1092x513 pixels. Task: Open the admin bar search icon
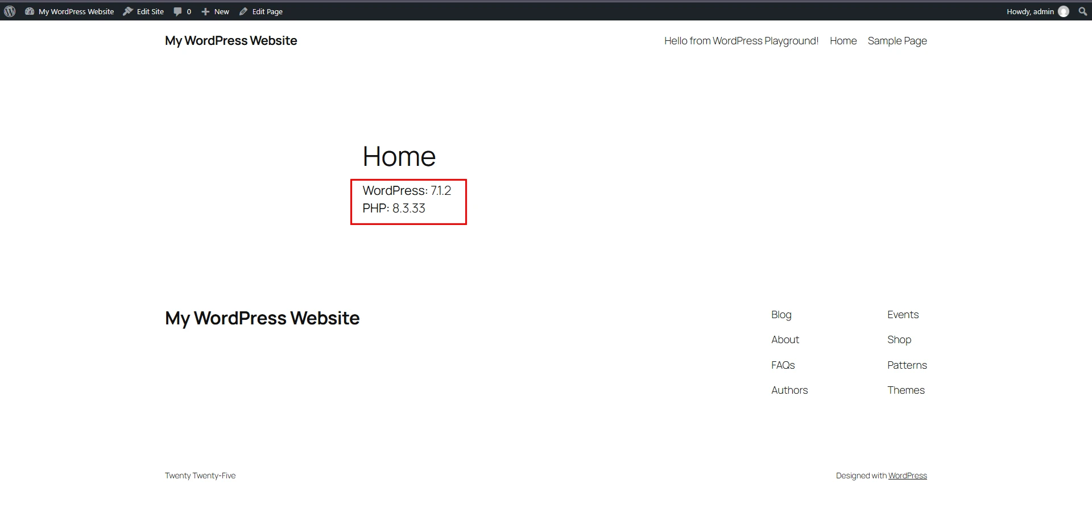pos(1082,11)
